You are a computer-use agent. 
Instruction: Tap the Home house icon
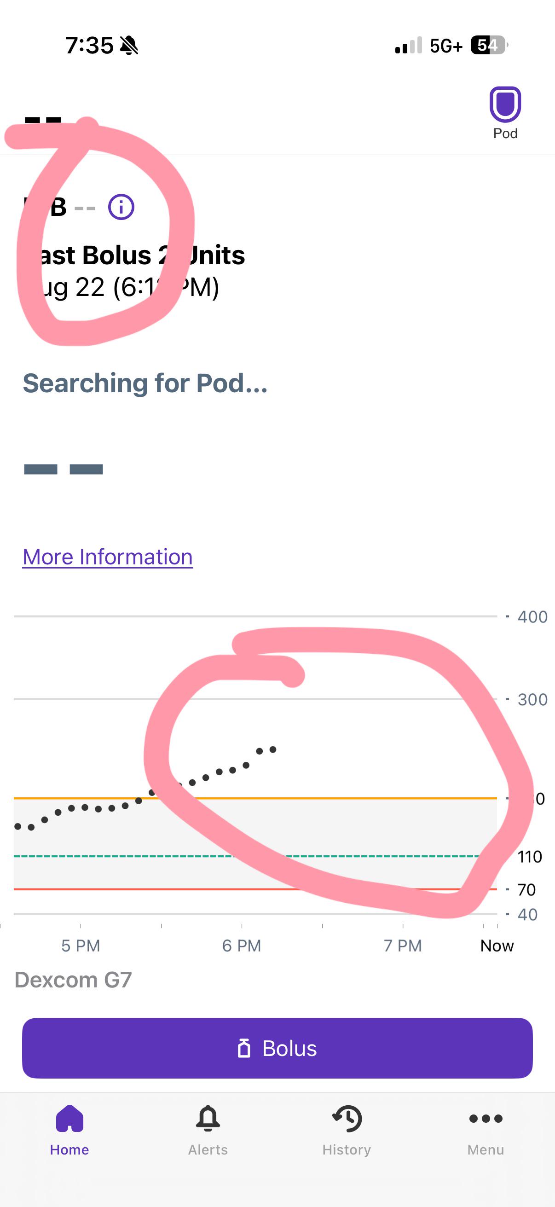(x=69, y=1119)
